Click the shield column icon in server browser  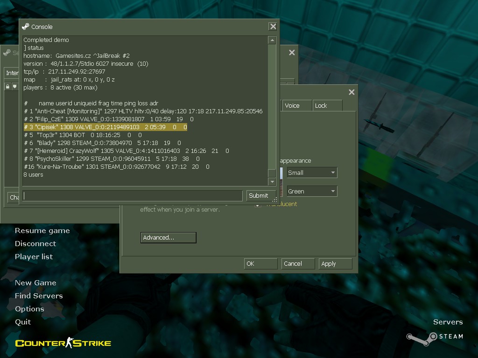(14, 87)
